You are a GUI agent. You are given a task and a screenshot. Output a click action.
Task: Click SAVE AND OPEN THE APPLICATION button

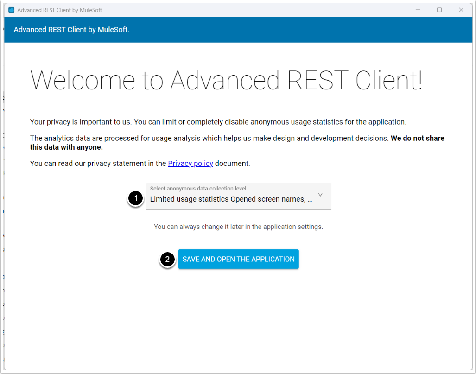(x=238, y=259)
